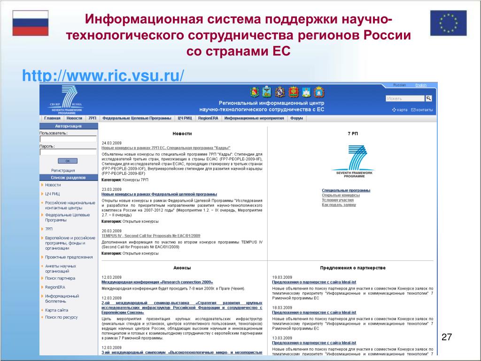This screenshot has height=361, width=481.
Task: Open Федеральные Целевые Программы sidebar item
Action: (x=68, y=217)
